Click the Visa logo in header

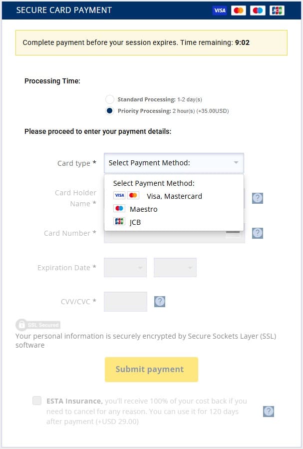click(x=219, y=10)
